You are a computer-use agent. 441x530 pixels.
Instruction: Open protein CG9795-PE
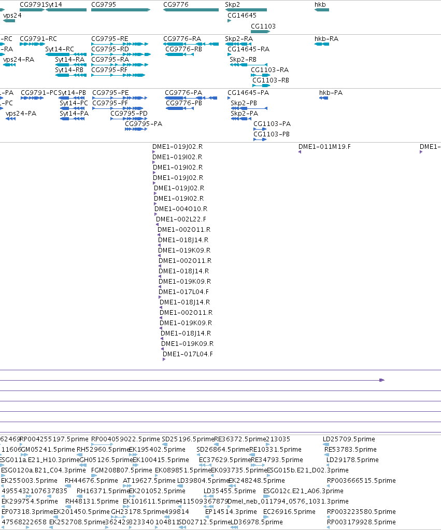pyautogui.click(x=120, y=98)
